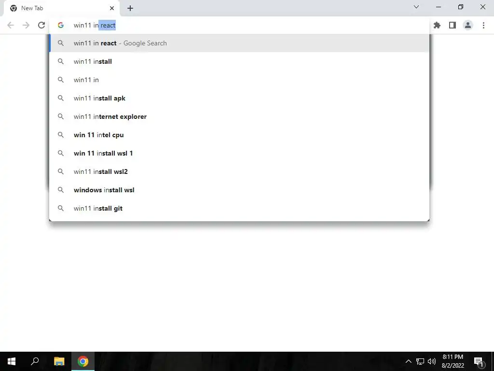
Task: Open the profile avatar icon
Action: point(468,25)
